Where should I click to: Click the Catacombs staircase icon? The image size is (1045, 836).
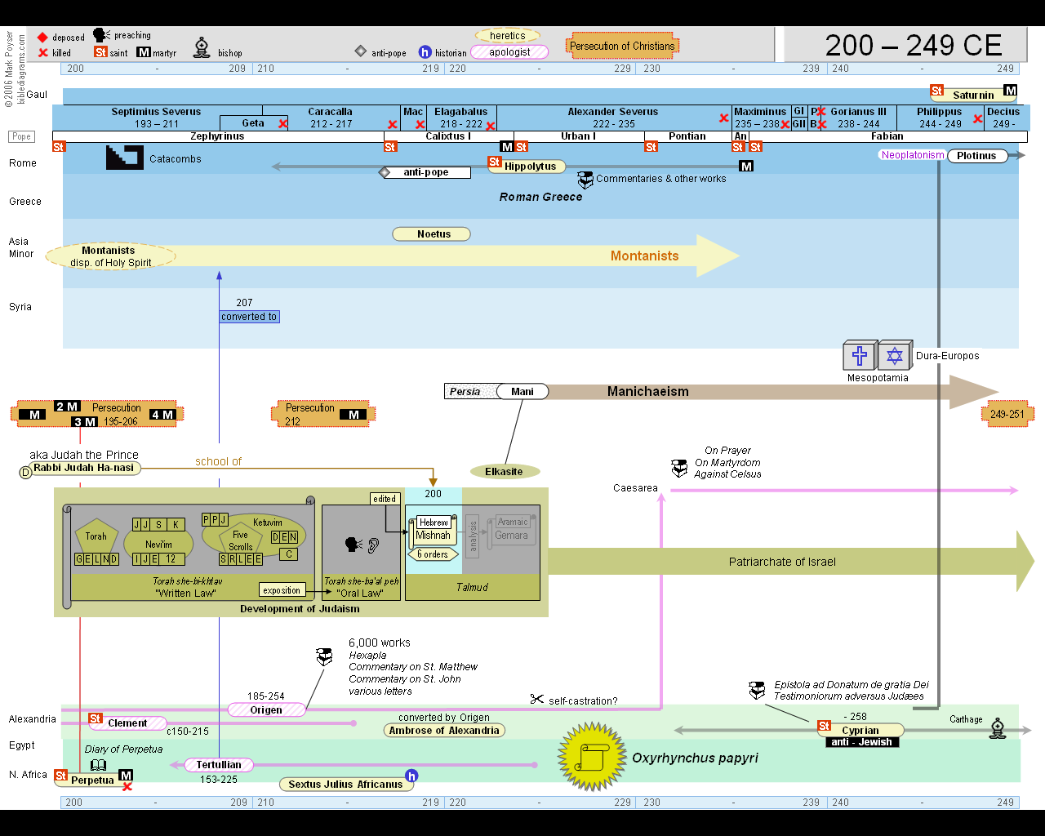tap(124, 158)
